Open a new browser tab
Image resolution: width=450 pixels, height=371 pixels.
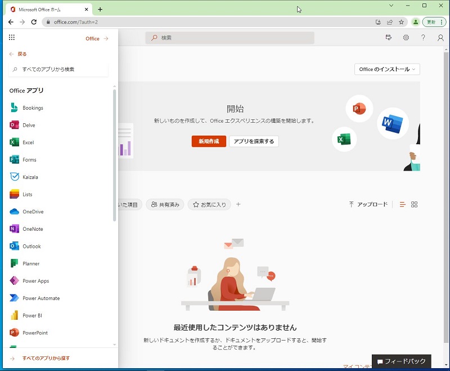(100, 10)
